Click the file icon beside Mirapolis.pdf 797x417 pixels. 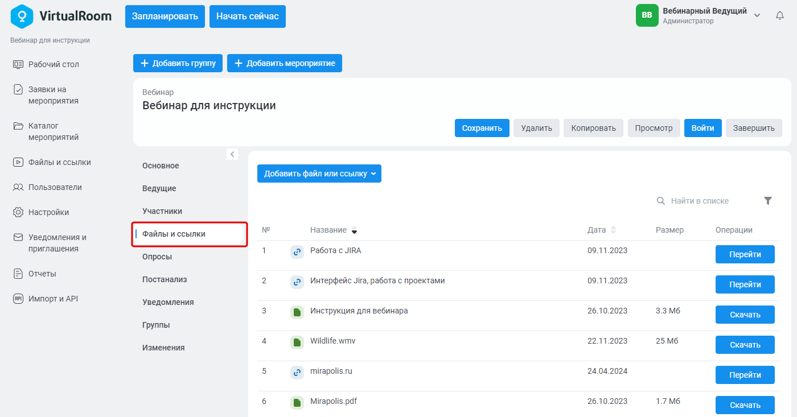coord(297,403)
